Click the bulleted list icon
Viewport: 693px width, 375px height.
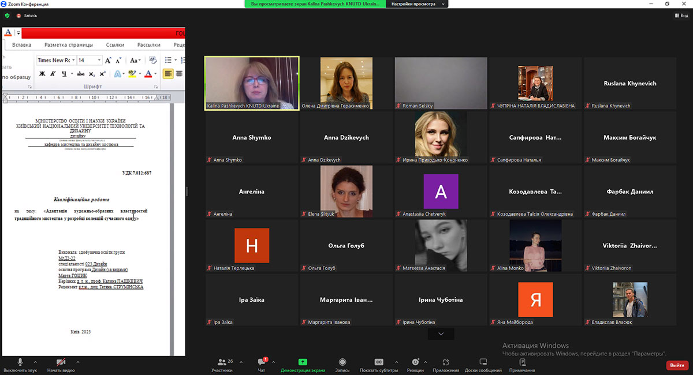pos(167,60)
